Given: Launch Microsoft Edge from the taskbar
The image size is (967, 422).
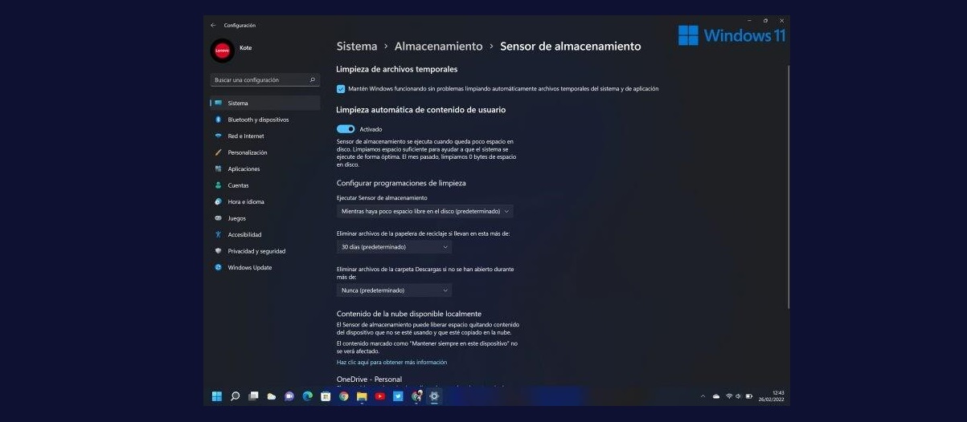Looking at the screenshot, I should click(x=307, y=396).
